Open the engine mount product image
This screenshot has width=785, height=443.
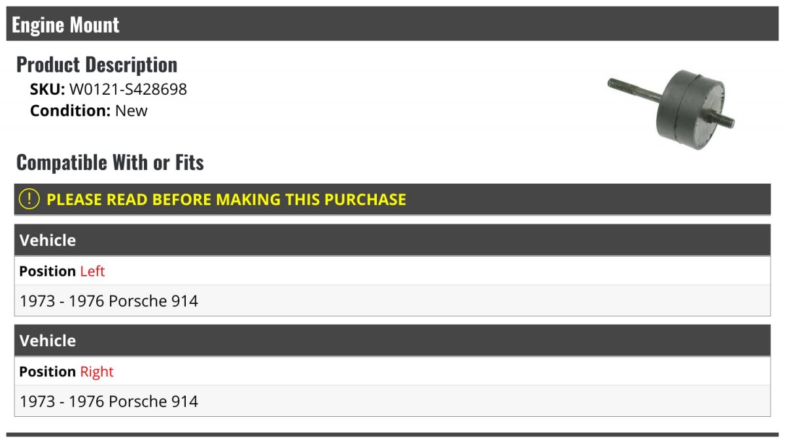671,105
